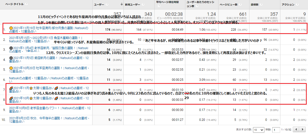Sort by ユーザー column header
The image size is (308, 134).
[x=99, y=5]
